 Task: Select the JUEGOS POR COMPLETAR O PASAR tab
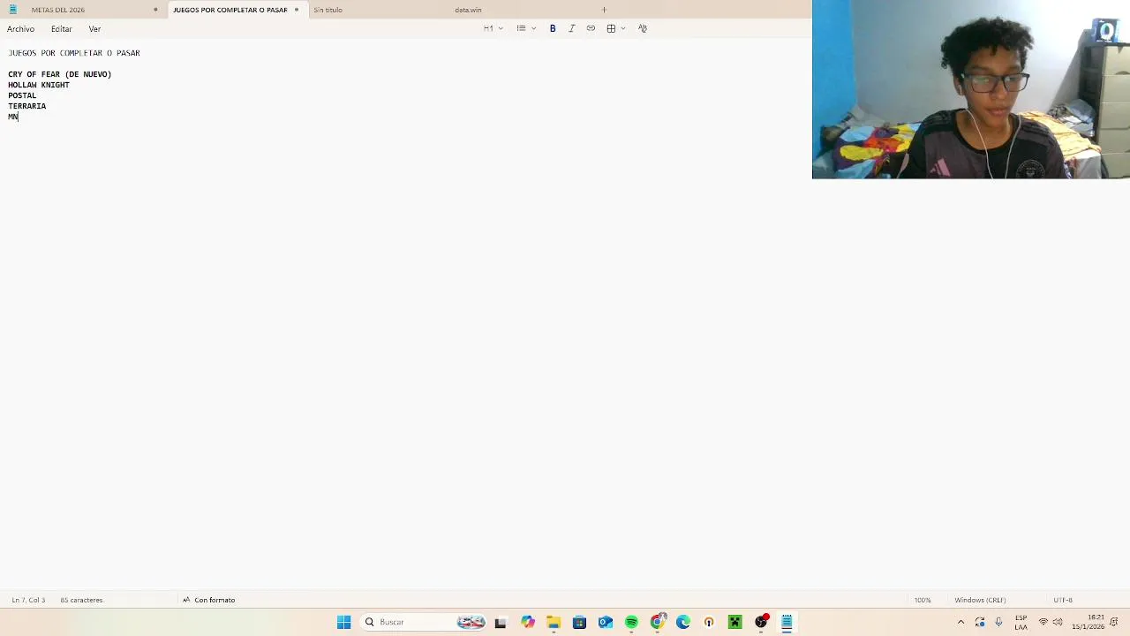230,10
